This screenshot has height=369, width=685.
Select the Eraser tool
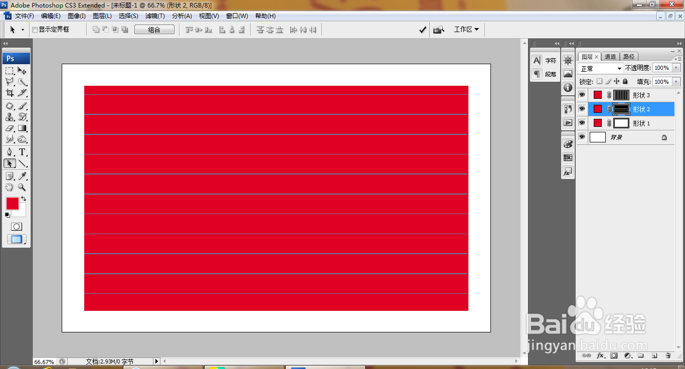pos(10,128)
